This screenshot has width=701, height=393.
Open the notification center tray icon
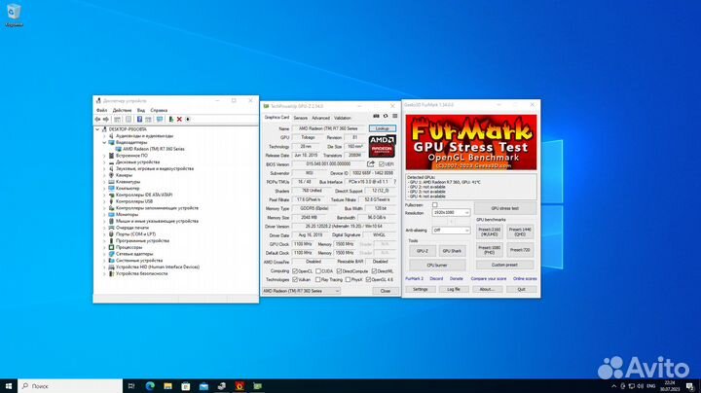(x=690, y=386)
